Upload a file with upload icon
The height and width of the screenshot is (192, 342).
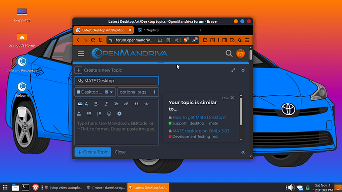79,114
